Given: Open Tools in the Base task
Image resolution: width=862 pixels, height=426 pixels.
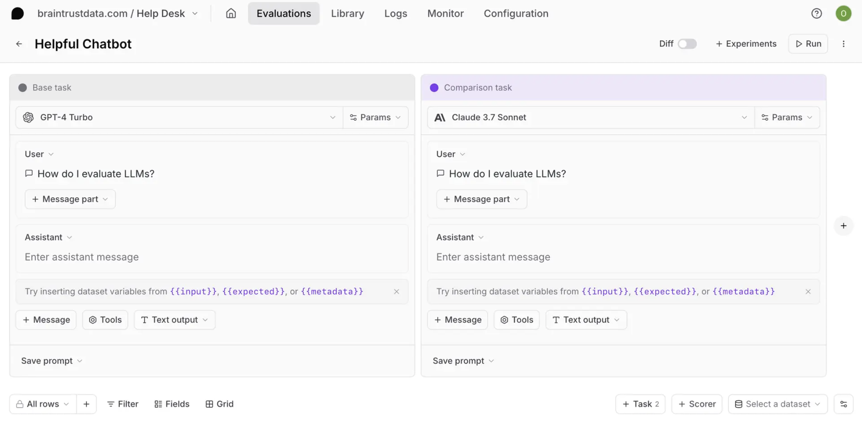Looking at the screenshot, I should [x=105, y=320].
